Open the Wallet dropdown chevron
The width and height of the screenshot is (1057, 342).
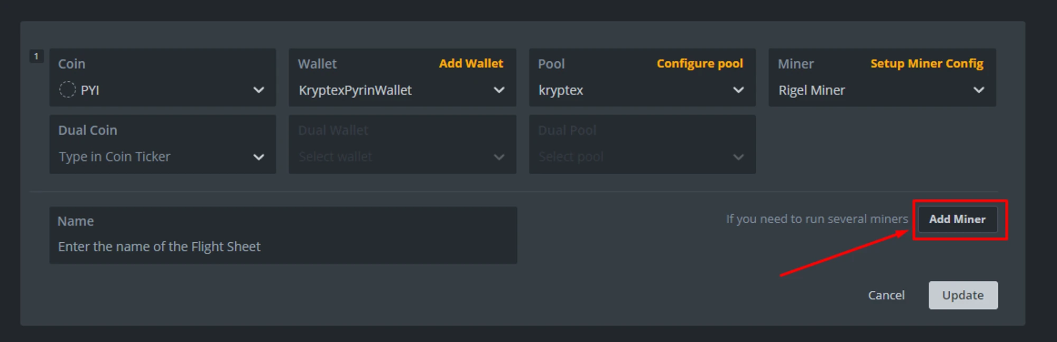(x=498, y=90)
